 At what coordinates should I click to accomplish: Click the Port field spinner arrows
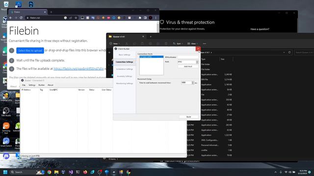197,62
